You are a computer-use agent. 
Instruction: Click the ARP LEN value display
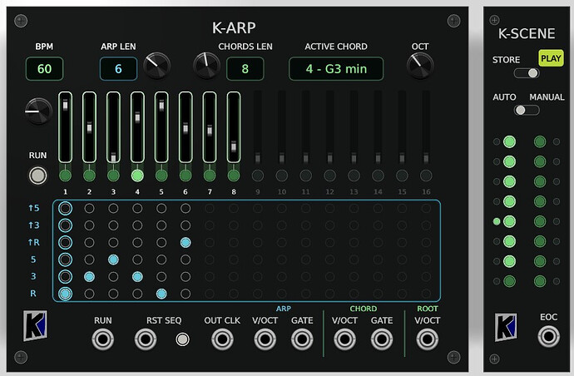[x=118, y=69]
